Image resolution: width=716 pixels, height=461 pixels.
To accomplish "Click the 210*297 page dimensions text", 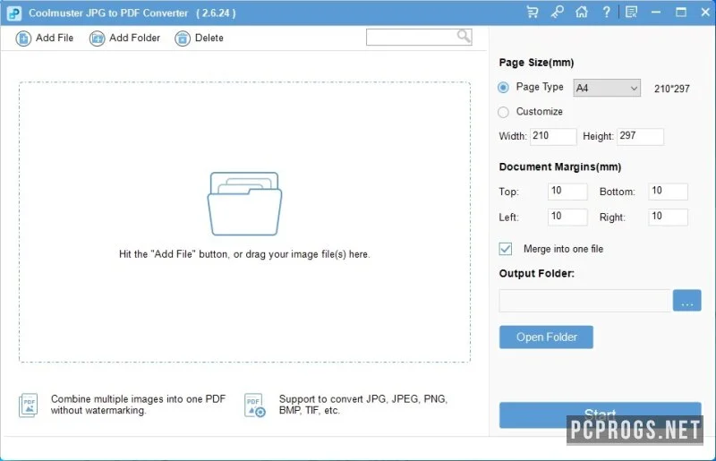I will tap(672, 89).
